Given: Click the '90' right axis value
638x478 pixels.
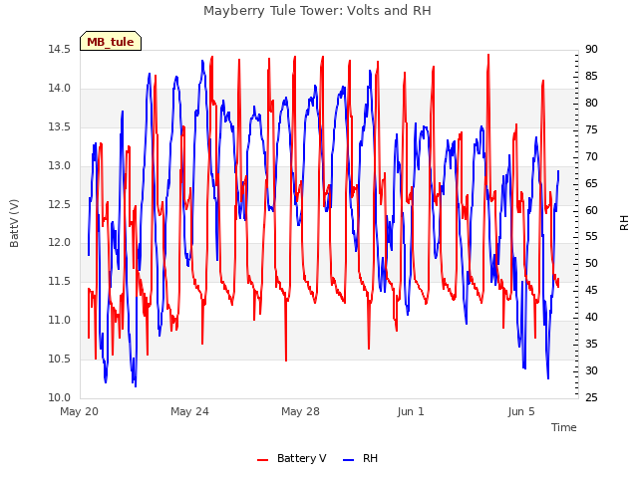Looking at the screenshot, I should [x=591, y=50].
